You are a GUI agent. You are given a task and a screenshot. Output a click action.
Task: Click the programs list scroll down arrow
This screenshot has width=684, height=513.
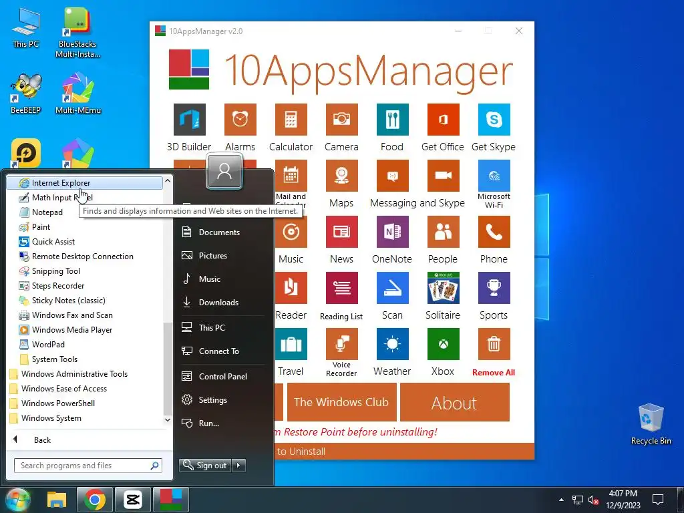pyautogui.click(x=168, y=419)
